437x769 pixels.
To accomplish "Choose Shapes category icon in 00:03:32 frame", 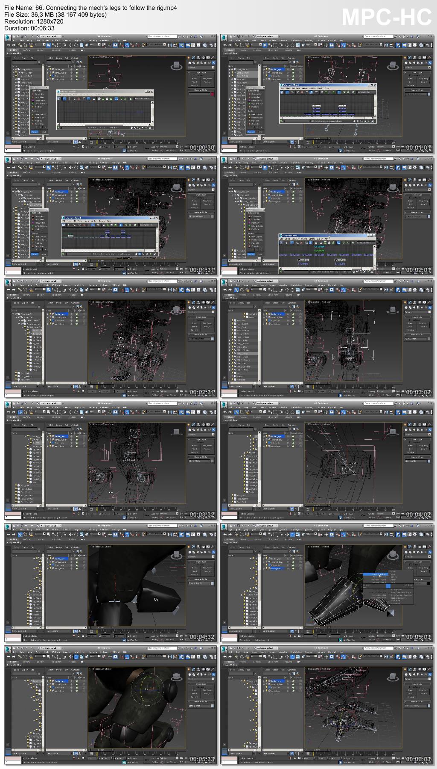I will coord(194,430).
